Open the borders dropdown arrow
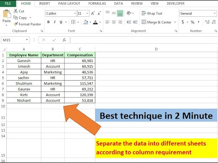 (x=78, y=22)
